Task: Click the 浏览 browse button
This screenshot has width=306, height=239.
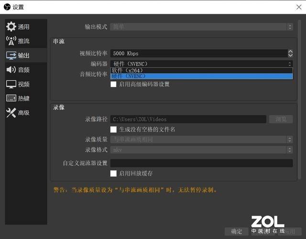Action: point(281,119)
